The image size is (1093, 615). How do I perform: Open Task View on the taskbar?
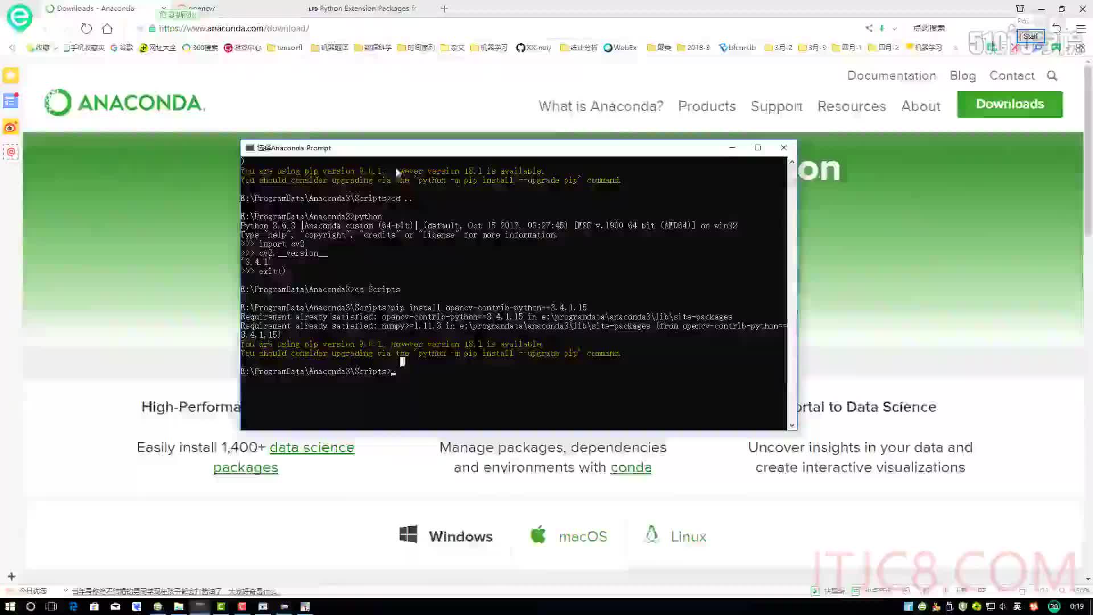(x=51, y=606)
